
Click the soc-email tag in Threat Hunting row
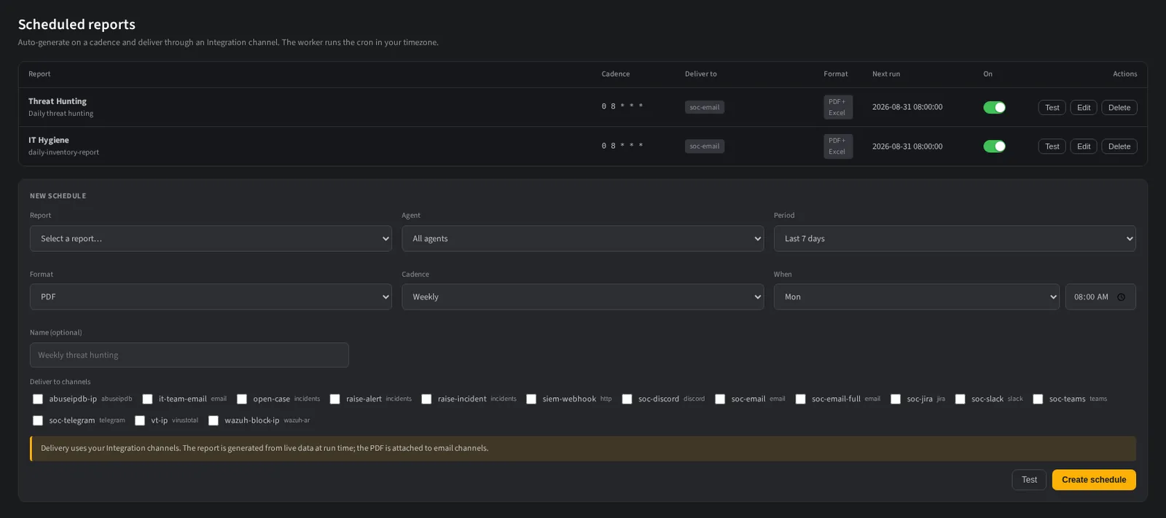705,107
